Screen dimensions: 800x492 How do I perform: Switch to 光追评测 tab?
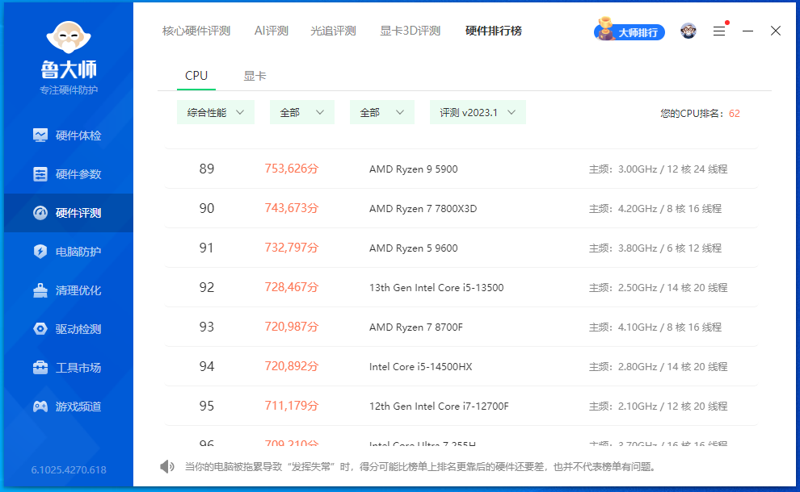[333, 31]
